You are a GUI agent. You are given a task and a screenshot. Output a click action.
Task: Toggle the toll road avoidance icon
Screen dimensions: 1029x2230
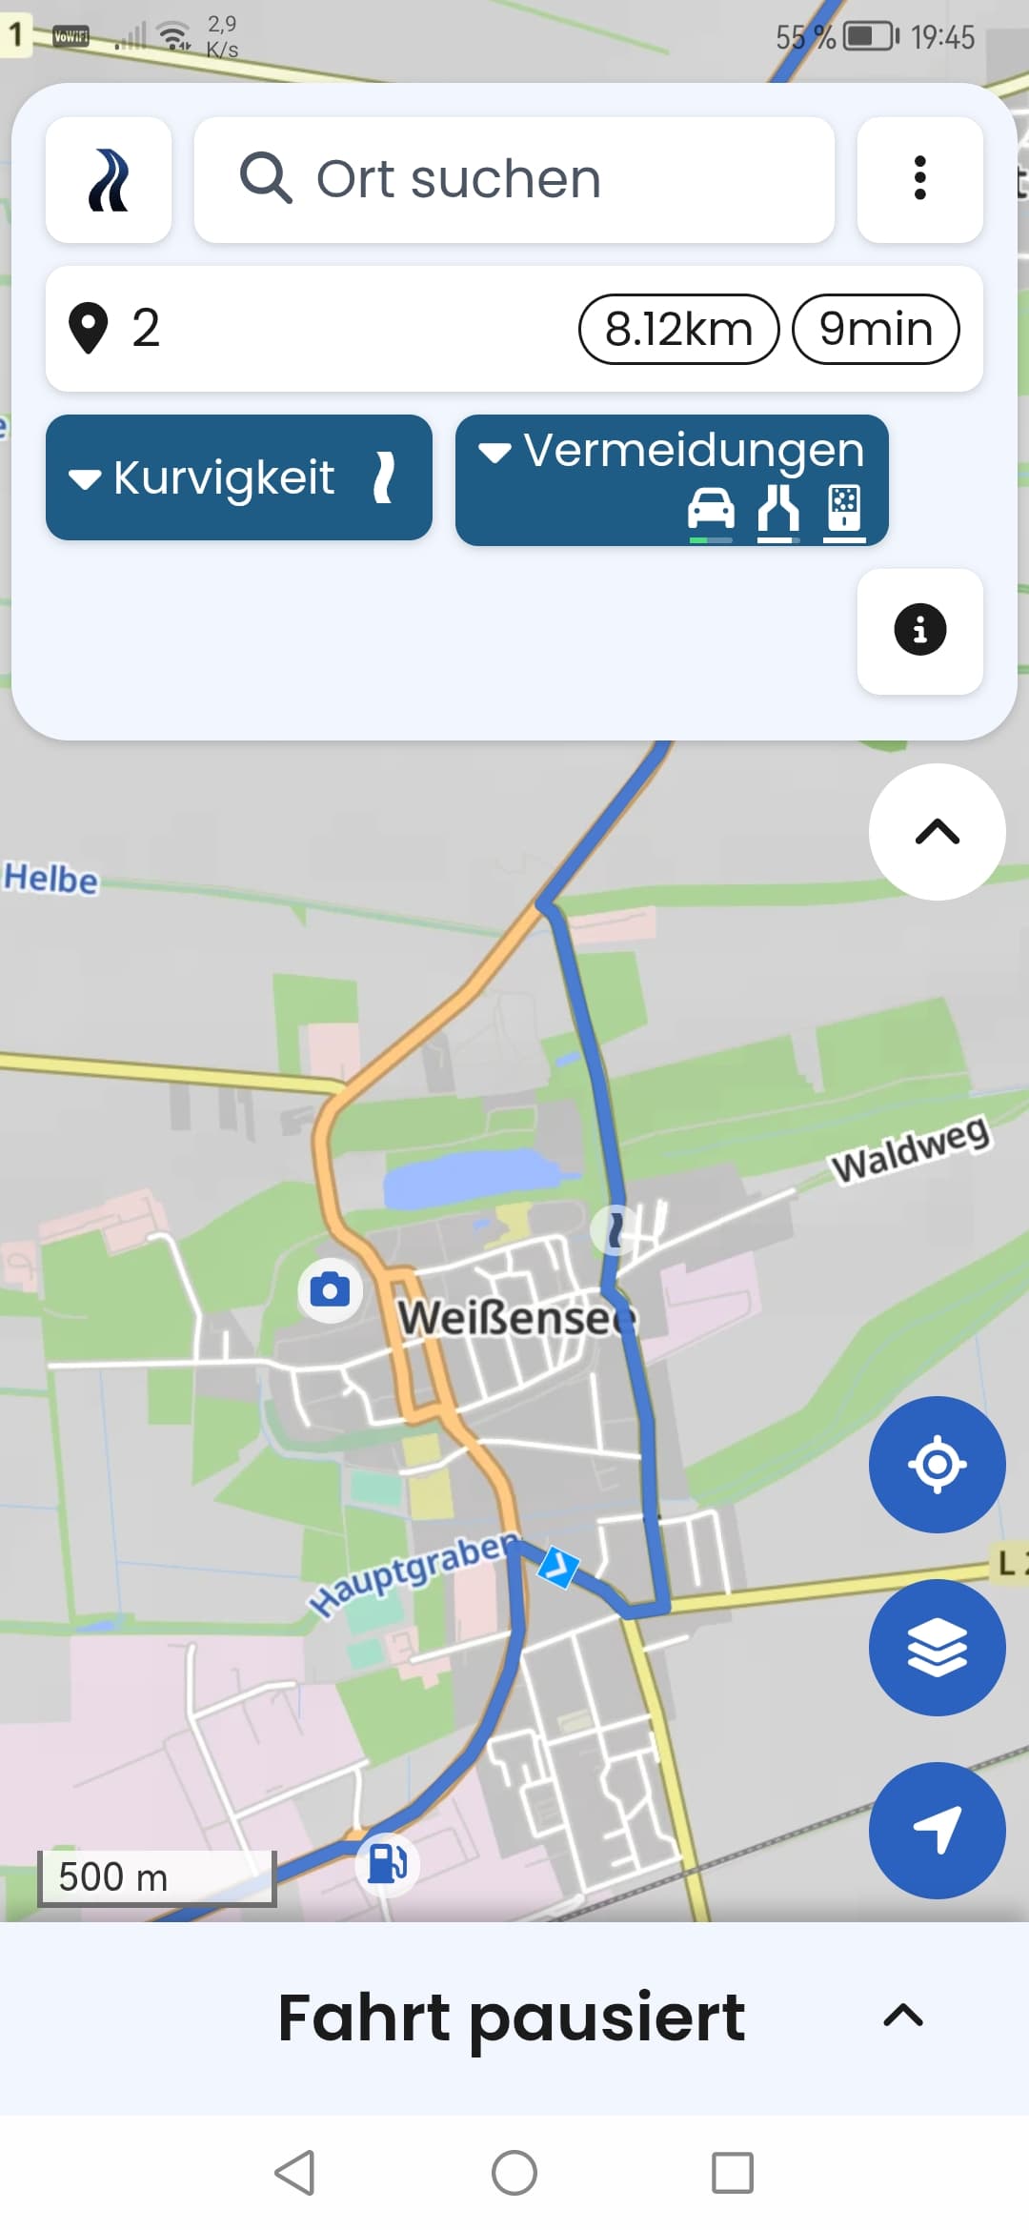[x=844, y=513]
